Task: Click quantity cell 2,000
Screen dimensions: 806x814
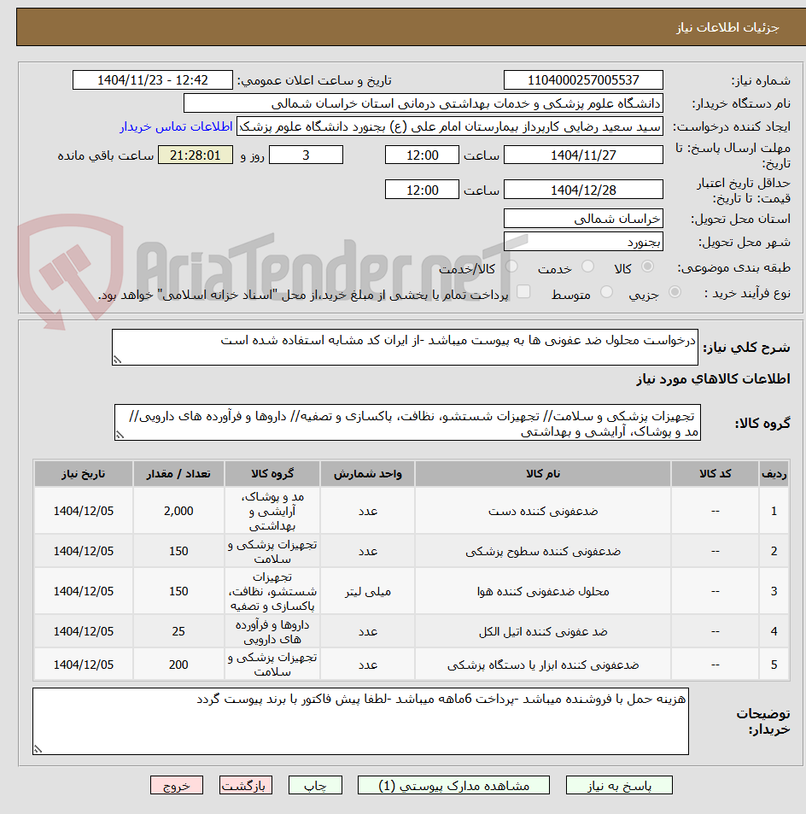Action: (x=178, y=512)
